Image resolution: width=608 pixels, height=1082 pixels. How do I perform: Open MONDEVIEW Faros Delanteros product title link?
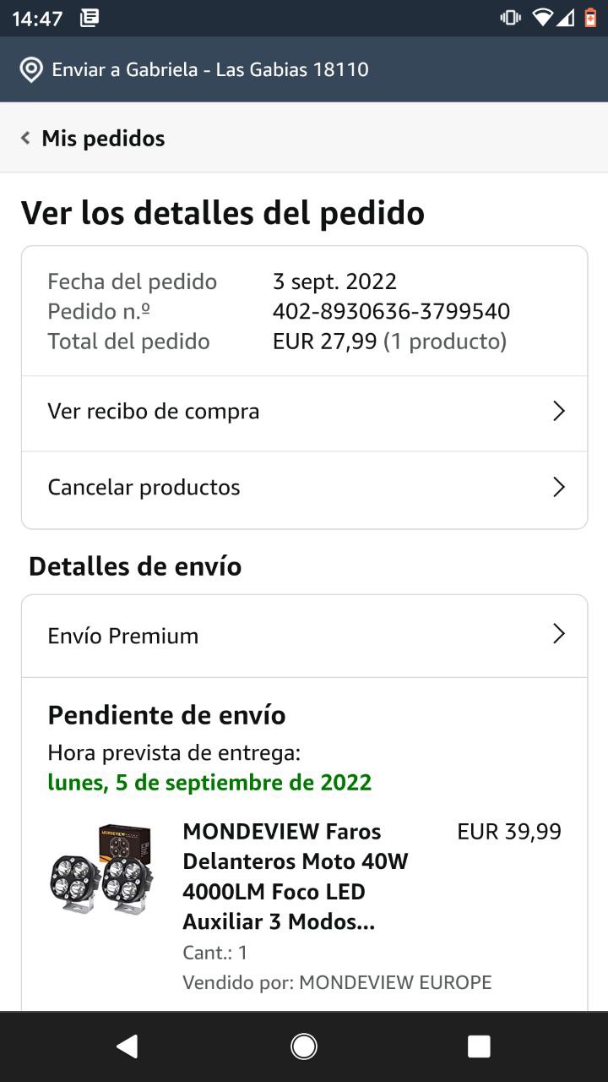coord(296,877)
